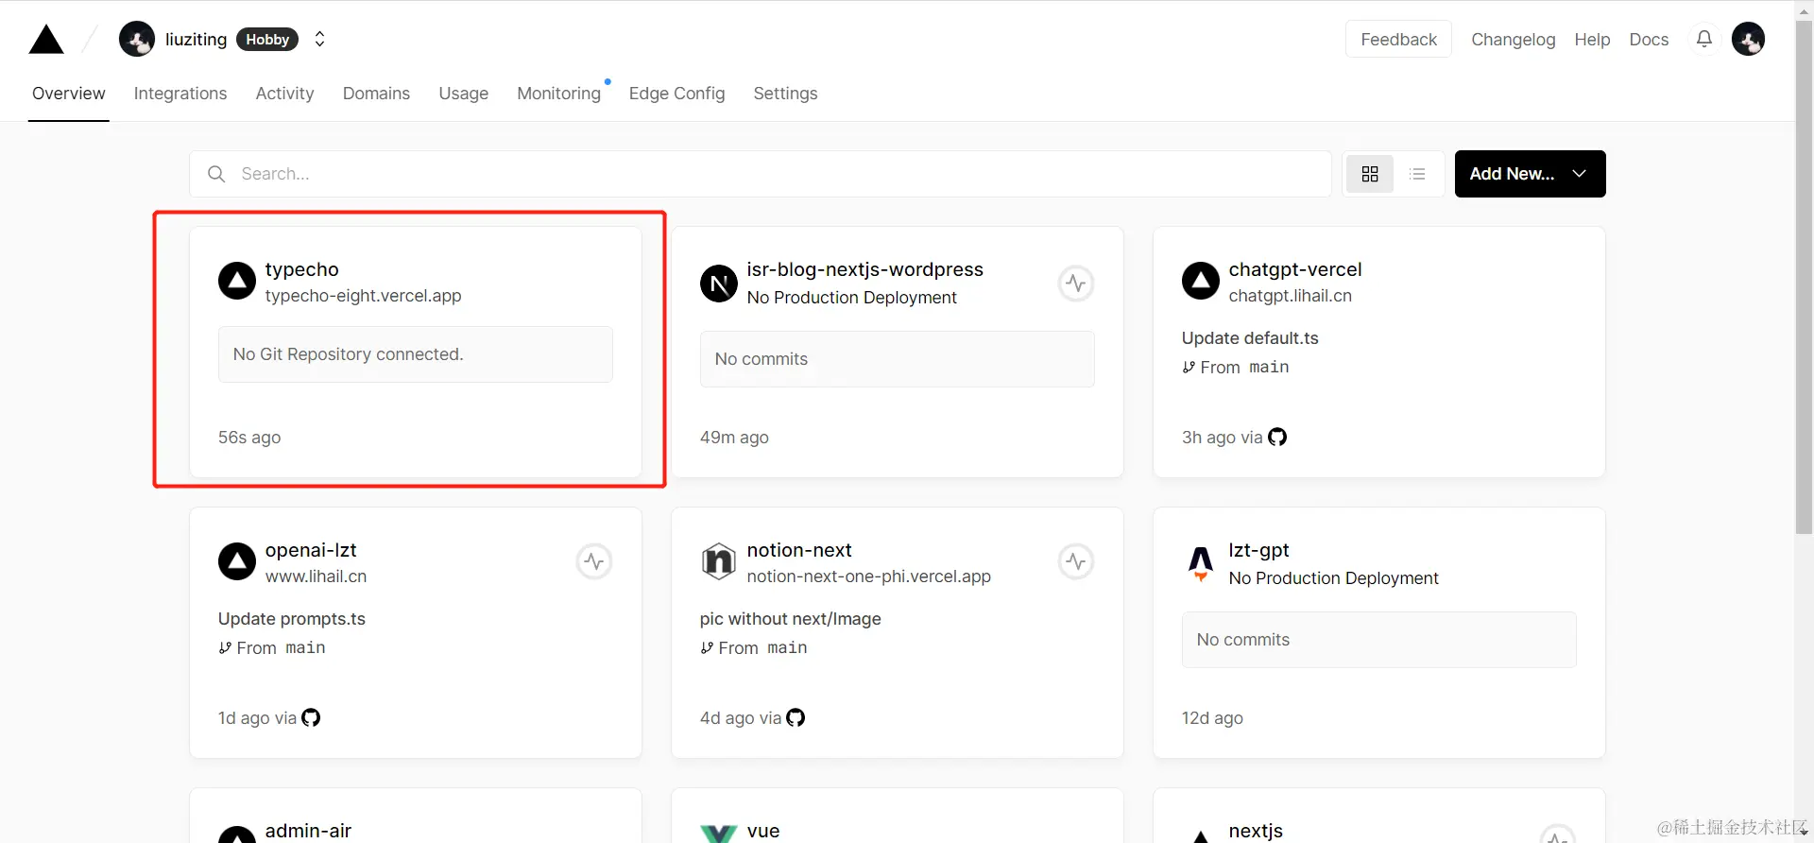Open the isr-blog-nextjs-wordpress project
Image resolution: width=1814 pixels, height=843 pixels.
tap(864, 269)
